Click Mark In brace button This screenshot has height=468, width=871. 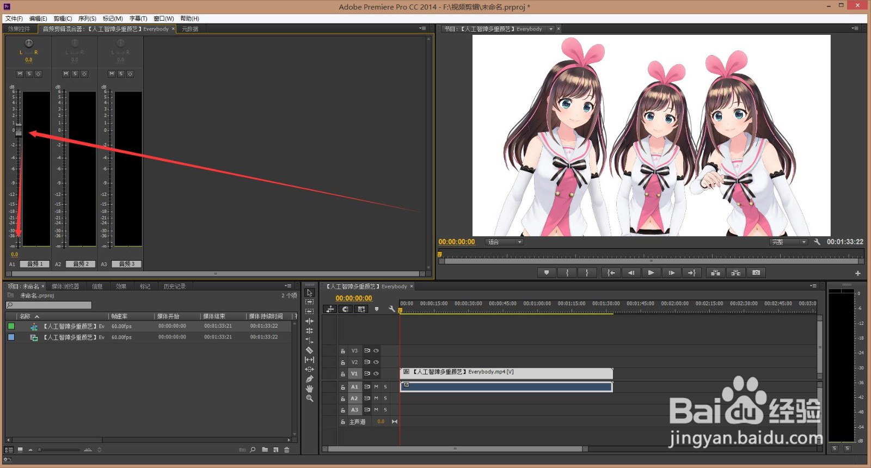pyautogui.click(x=567, y=273)
